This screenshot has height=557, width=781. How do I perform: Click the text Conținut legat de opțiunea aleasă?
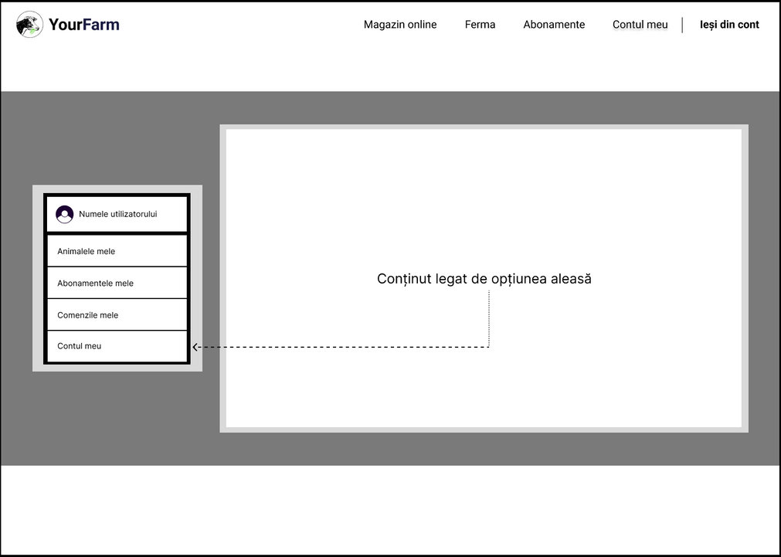484,279
